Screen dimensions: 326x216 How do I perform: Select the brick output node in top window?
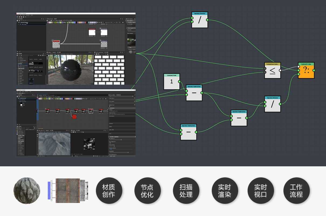104,44
